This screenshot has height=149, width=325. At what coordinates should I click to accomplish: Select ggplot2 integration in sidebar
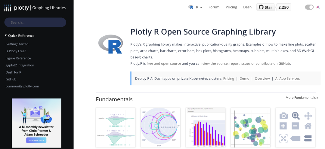click(x=20, y=65)
